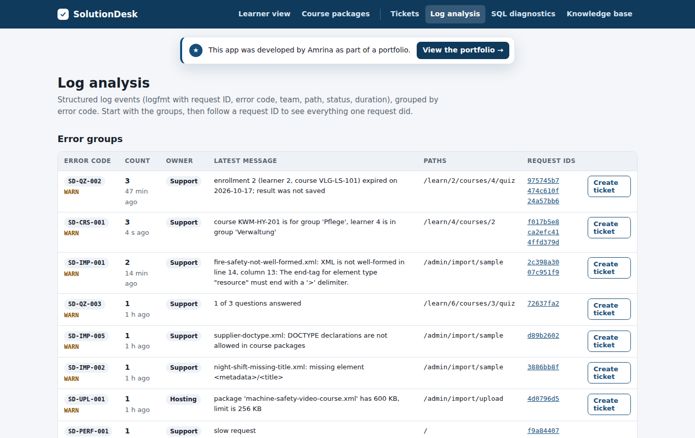Open request ca2efc41
Viewport: 695px width, 438px height.
[543, 232]
